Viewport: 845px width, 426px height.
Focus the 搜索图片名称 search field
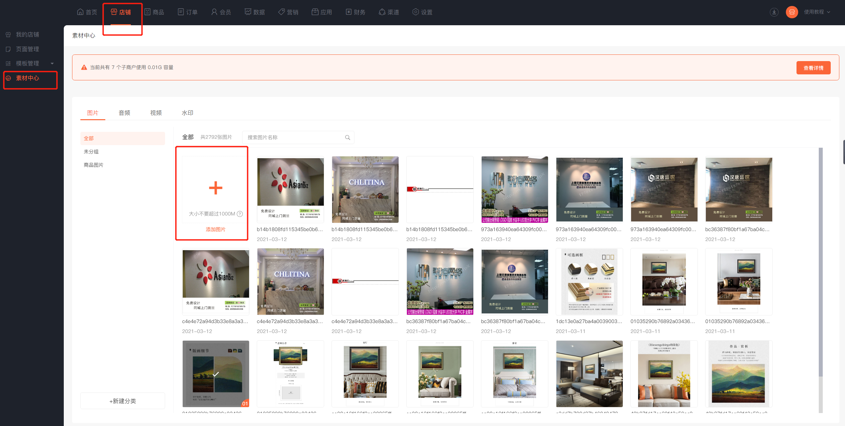298,137
